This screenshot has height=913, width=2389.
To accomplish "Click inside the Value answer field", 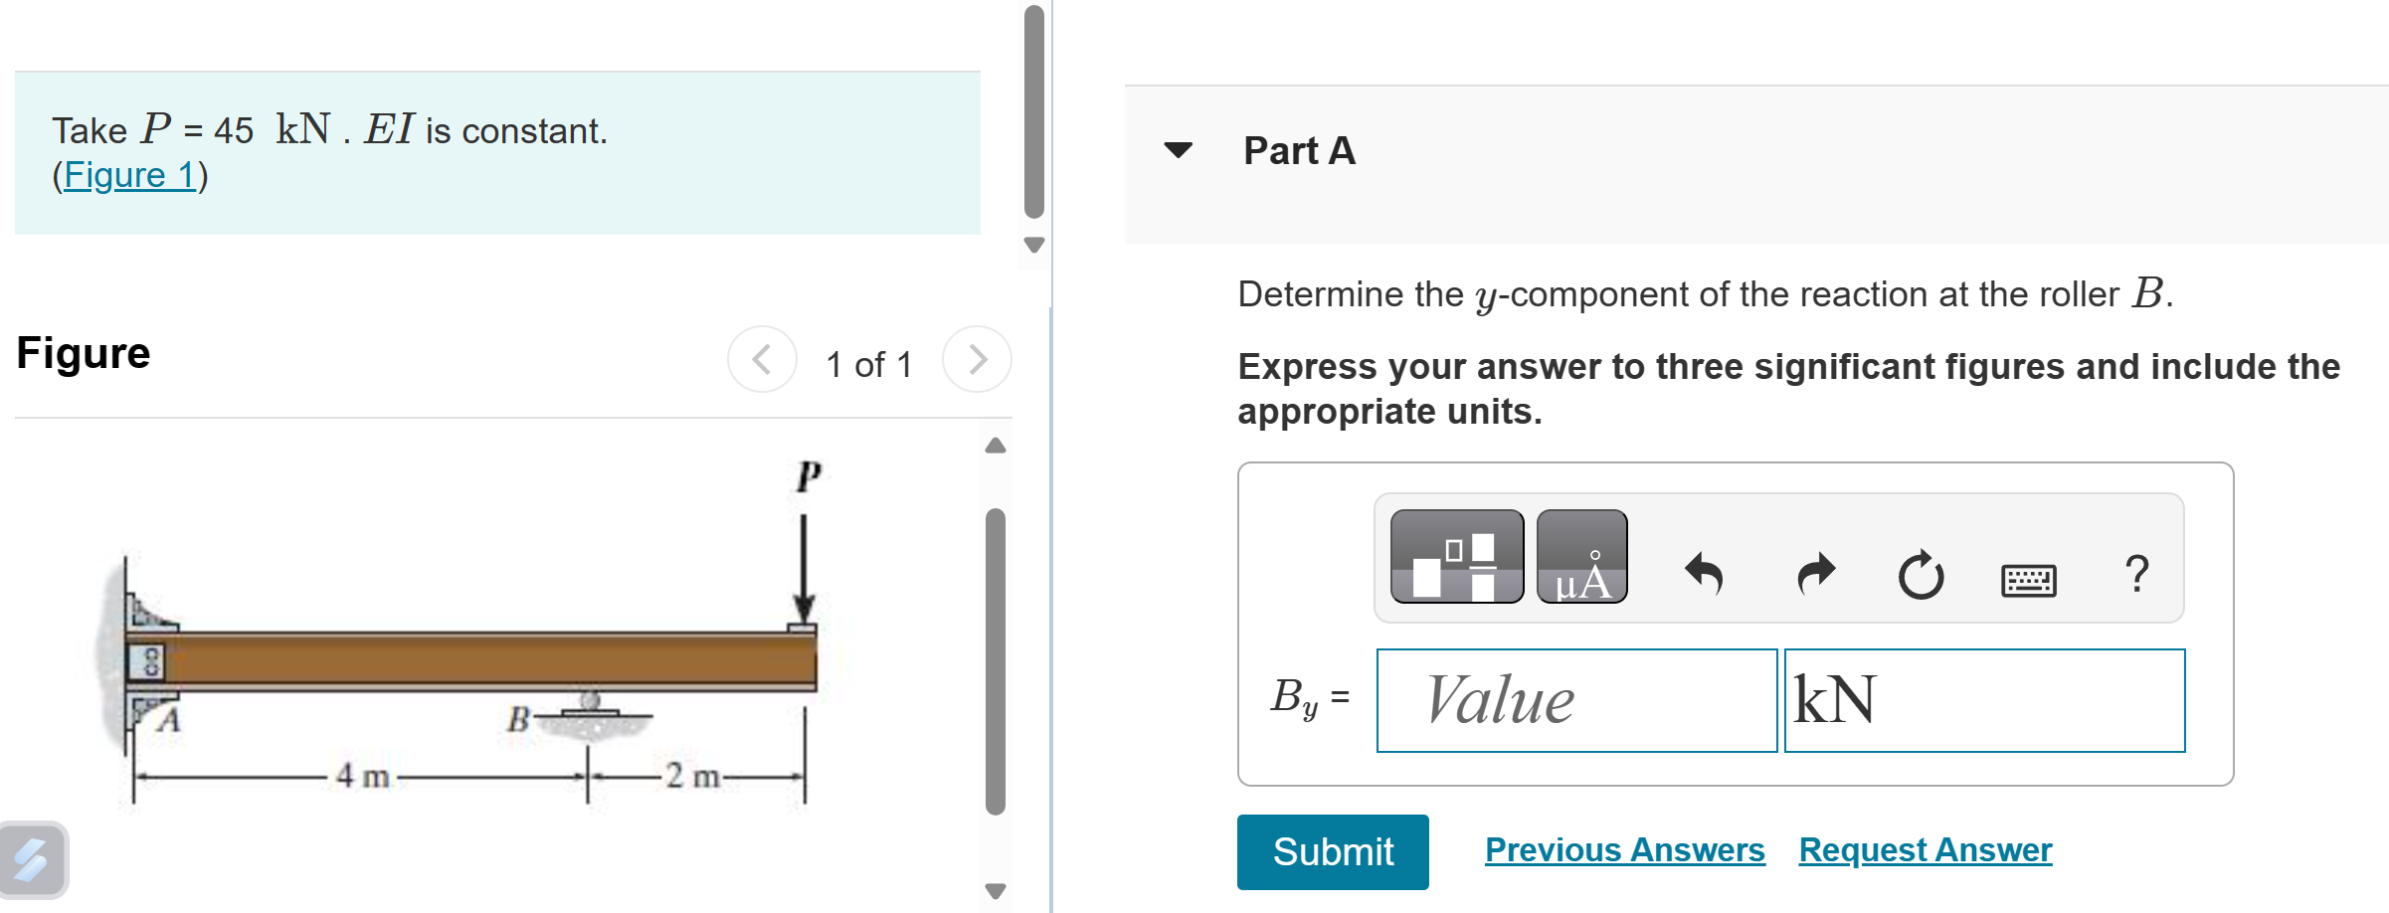I will click(x=1576, y=700).
